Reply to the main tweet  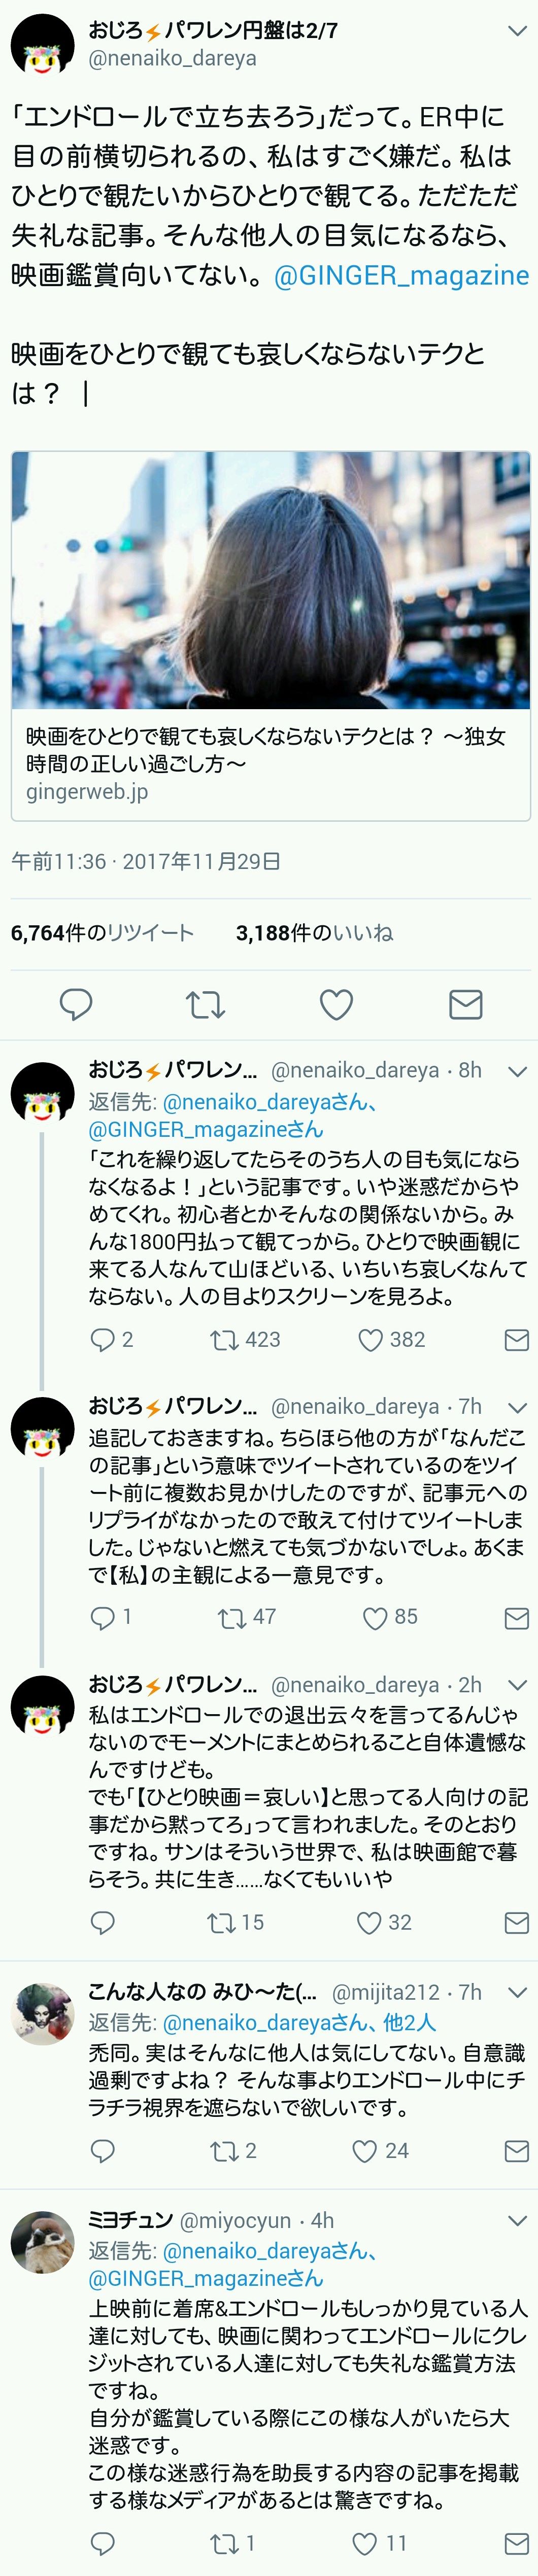click(x=76, y=1004)
